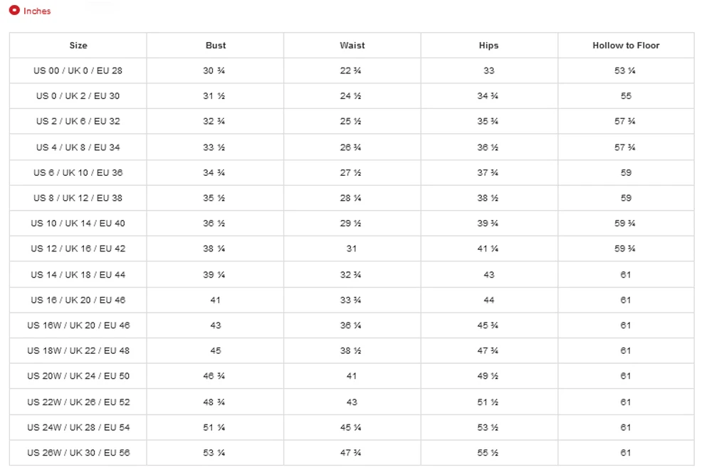Select the US 4 / UK 8 / EU 34 size cell
The image size is (712, 470).
78,147
